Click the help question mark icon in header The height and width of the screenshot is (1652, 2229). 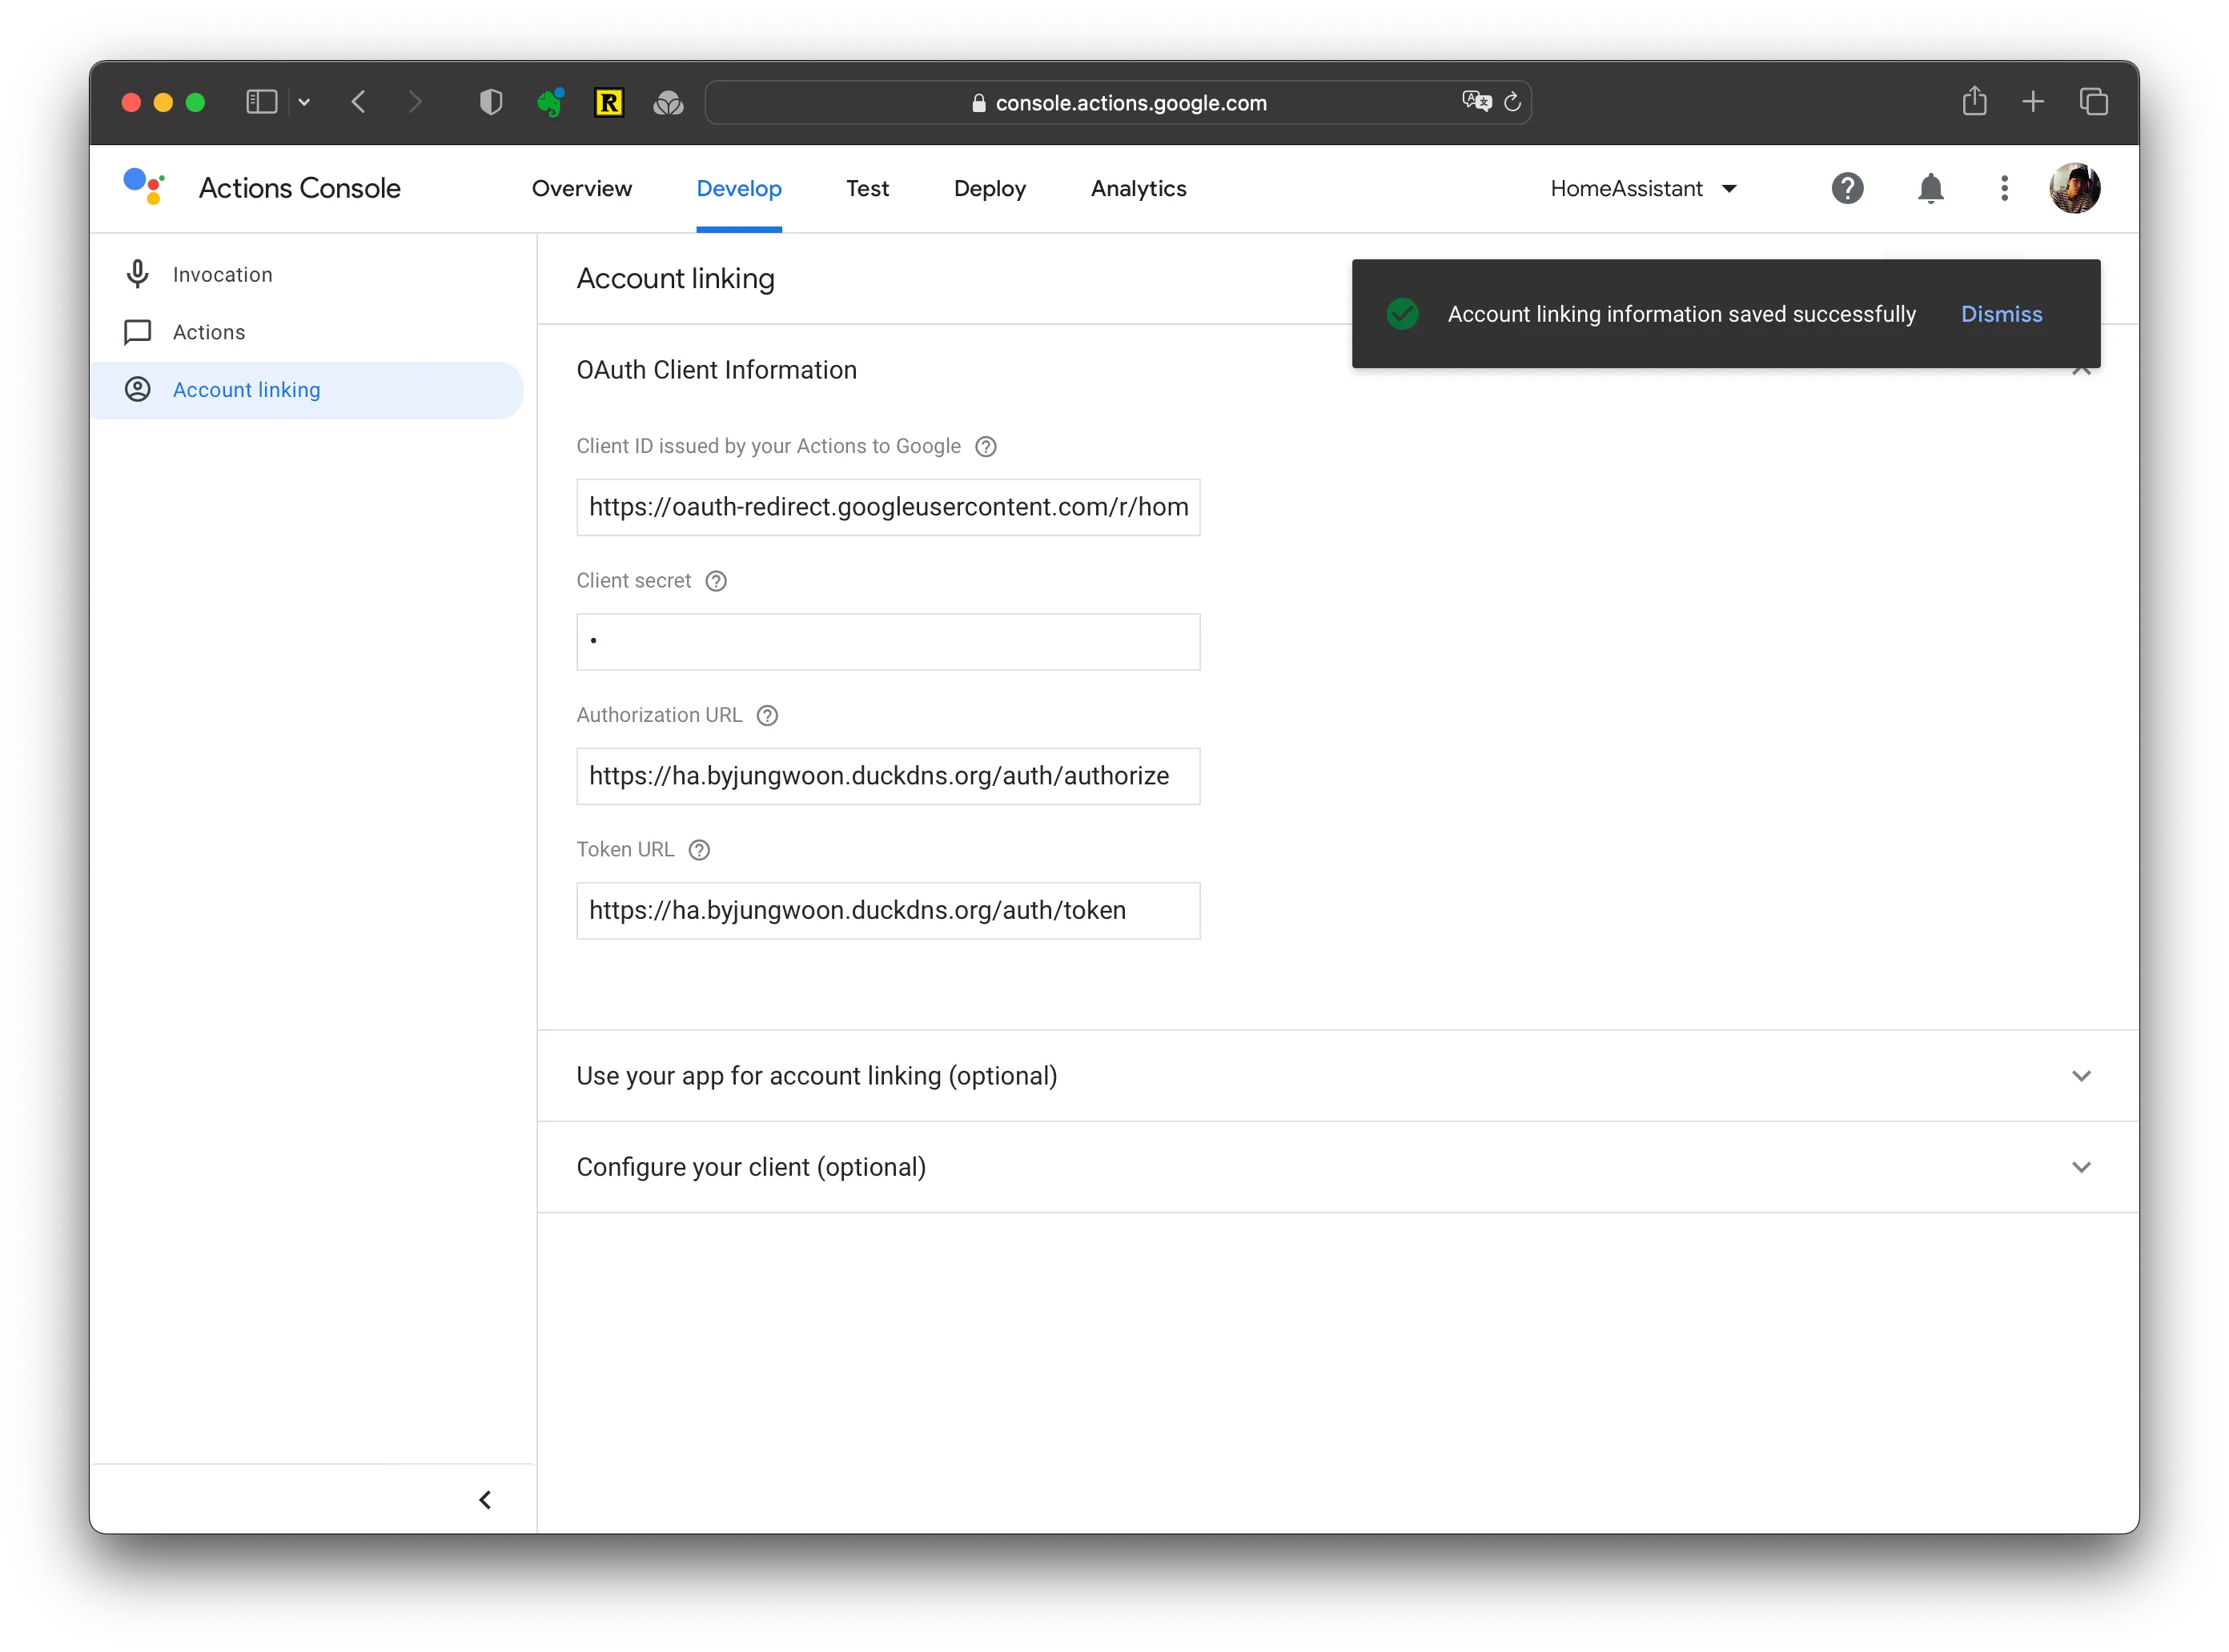point(1847,188)
